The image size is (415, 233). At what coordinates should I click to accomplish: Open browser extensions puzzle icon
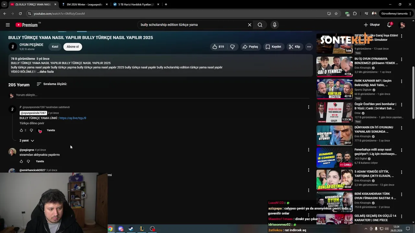[x=355, y=14]
